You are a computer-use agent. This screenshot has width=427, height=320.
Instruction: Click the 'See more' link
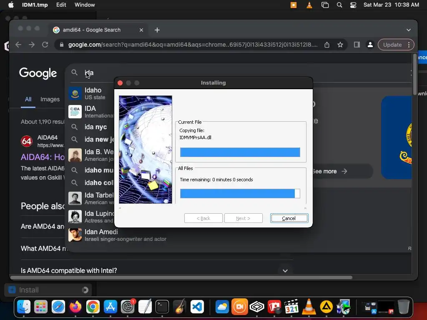(x=330, y=171)
